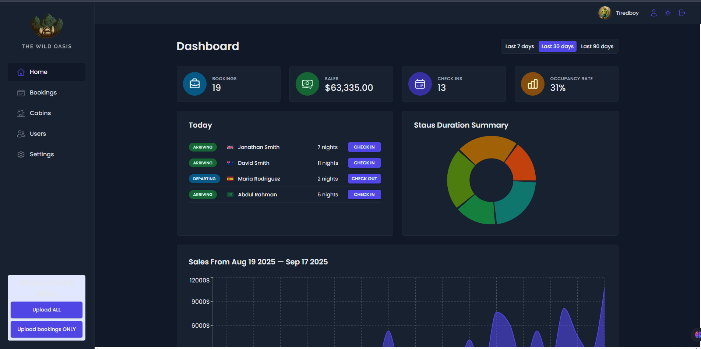Screen dimensions: 701x349
Task: Click the sales banknote icon
Action: (307, 84)
